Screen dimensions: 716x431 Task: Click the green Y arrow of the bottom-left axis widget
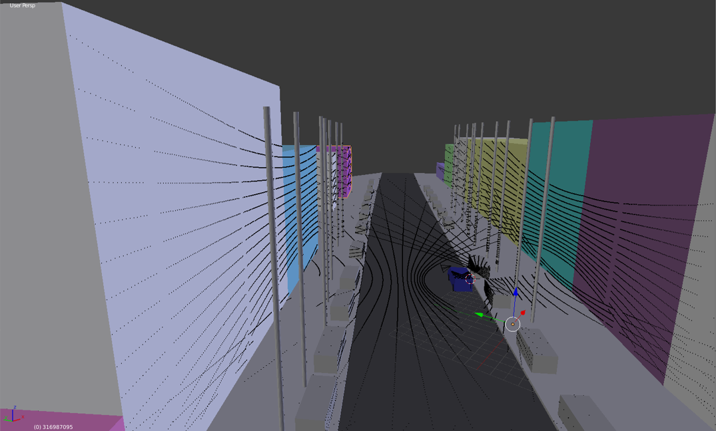click(6, 420)
